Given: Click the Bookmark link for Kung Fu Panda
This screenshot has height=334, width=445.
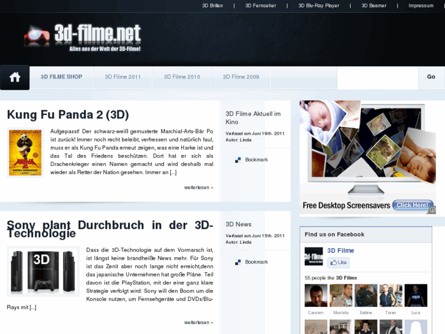Looking at the screenshot, I should click(x=256, y=160).
